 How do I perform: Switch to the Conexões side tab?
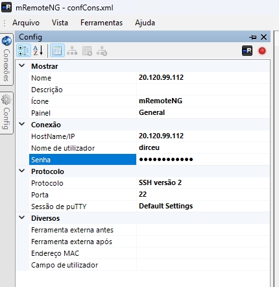6,59
